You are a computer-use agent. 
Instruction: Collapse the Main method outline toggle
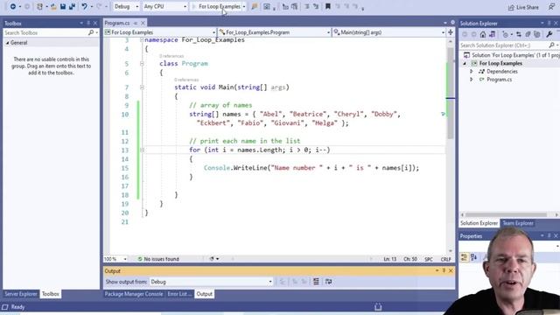[x=142, y=87]
